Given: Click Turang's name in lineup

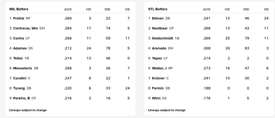Looking at the screenshot, I should pos(19,88).
